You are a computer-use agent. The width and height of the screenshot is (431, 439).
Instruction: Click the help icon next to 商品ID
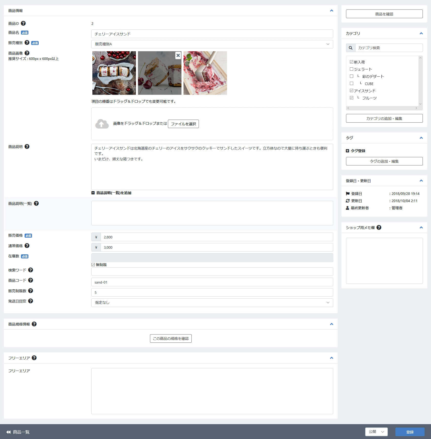click(23, 23)
